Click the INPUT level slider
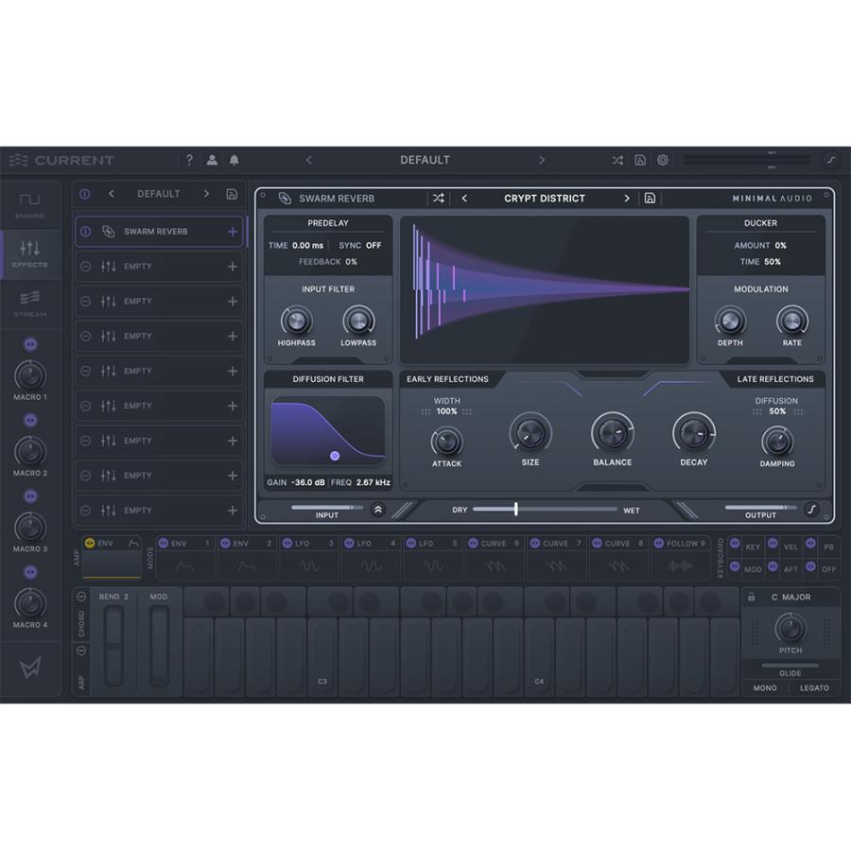This screenshot has width=851, height=851. click(327, 508)
